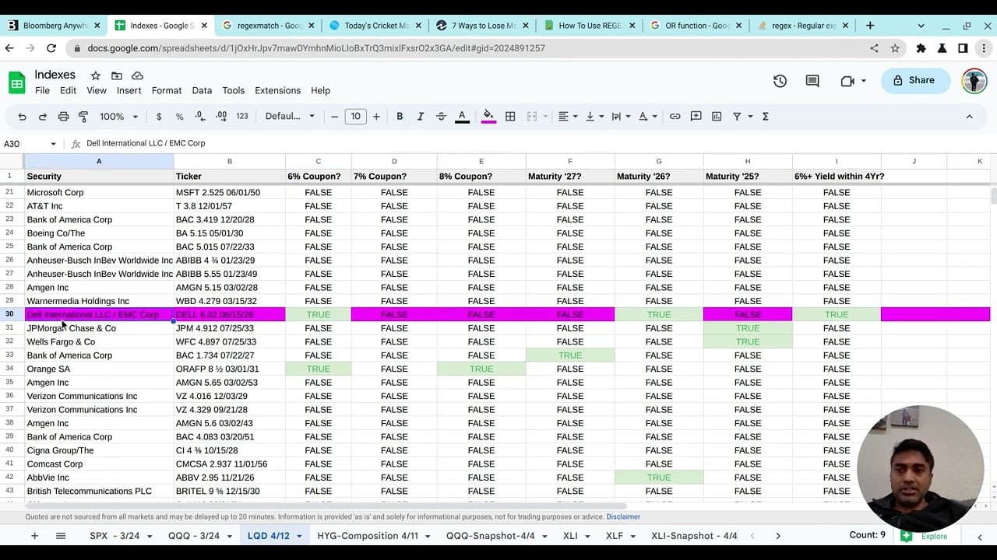997x560 pixels.
Task: Select the column C header
Action: 318,162
